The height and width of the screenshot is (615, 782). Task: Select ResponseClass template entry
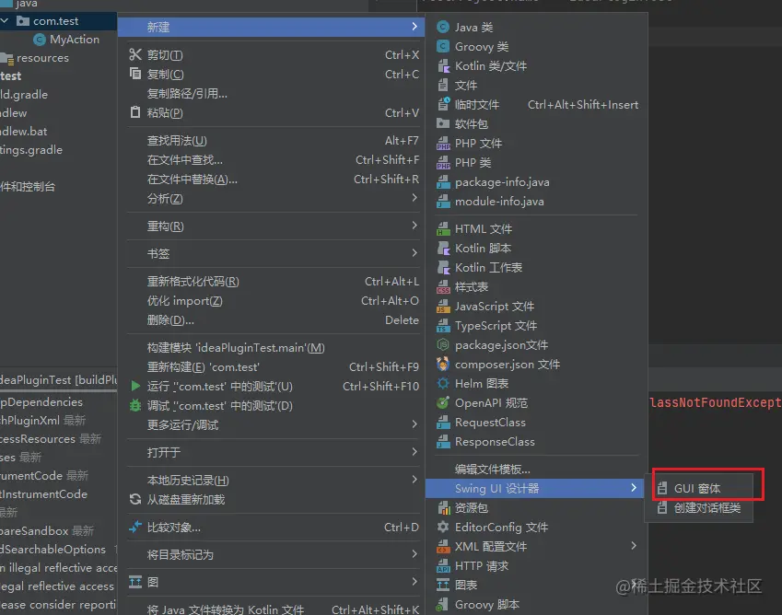click(x=536, y=442)
